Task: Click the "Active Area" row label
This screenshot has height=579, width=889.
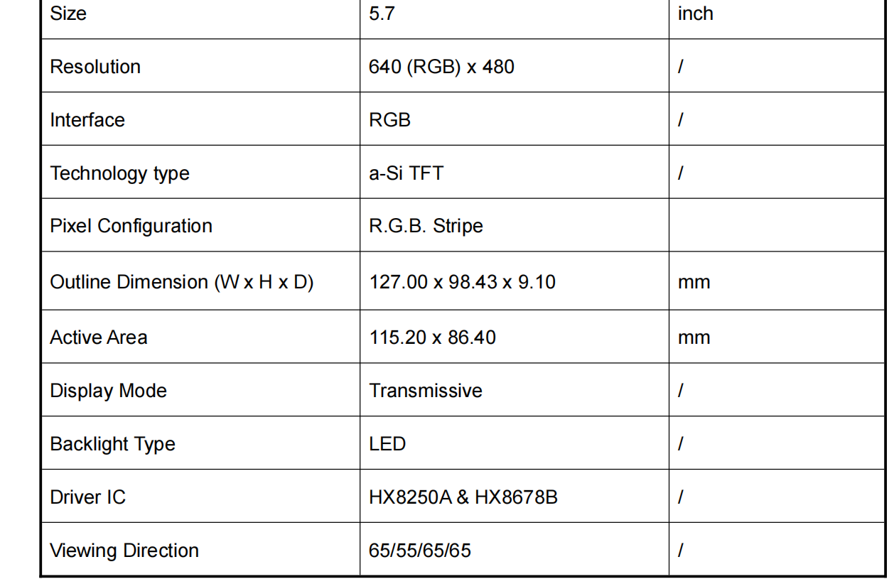Action: tap(99, 337)
